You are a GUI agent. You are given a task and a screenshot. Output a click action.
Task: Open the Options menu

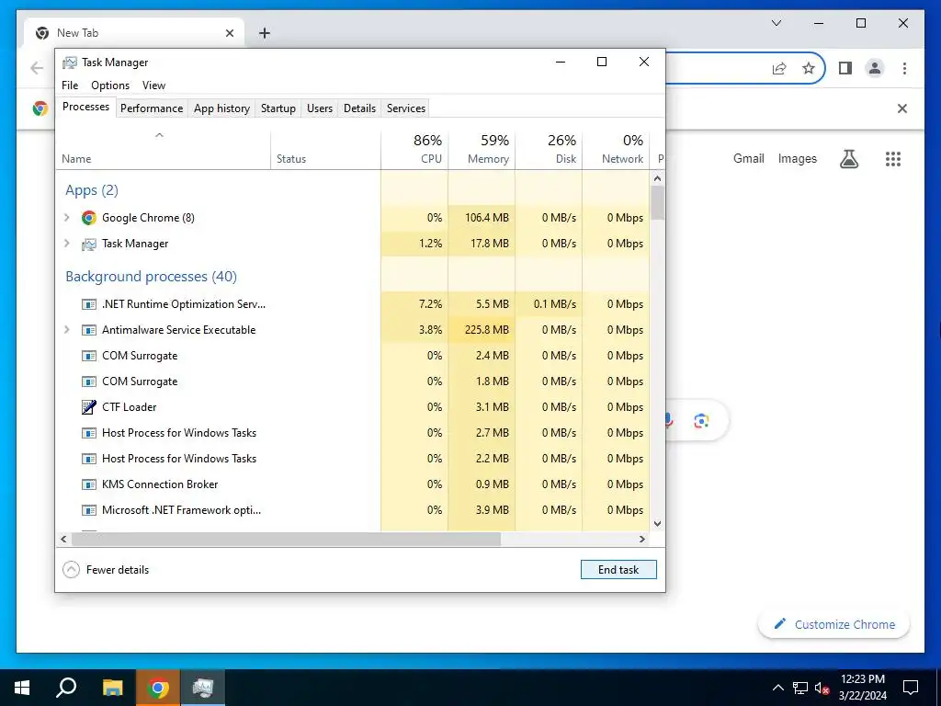(110, 85)
